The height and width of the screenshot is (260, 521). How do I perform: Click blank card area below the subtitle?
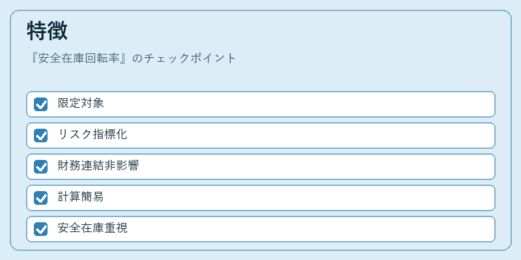260,78
